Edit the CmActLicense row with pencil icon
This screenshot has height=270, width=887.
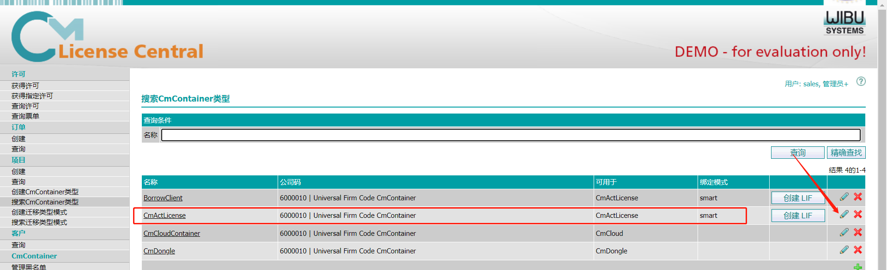[844, 215]
